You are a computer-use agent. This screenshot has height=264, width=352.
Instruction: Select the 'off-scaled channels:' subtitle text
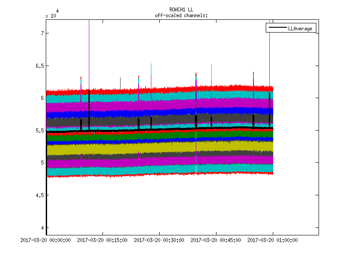[181, 15]
